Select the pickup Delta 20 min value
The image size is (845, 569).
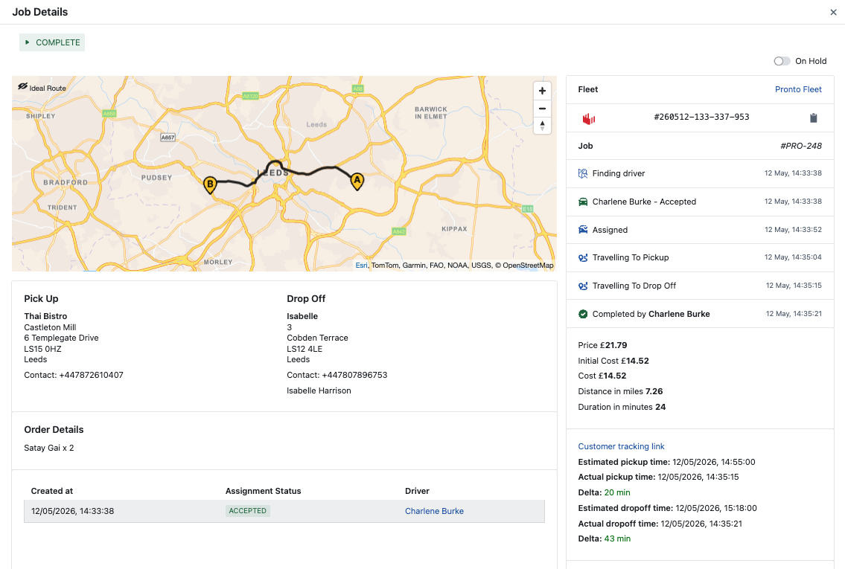coord(617,492)
